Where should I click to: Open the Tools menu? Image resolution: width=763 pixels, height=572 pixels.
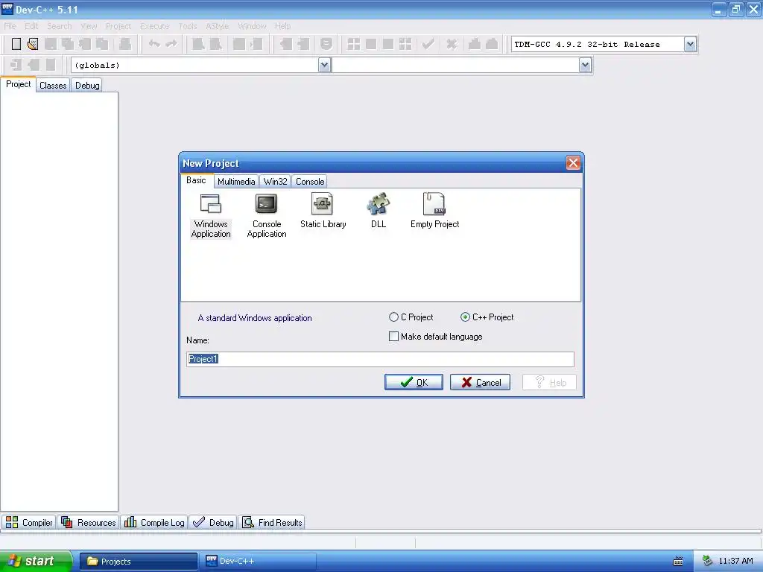click(x=187, y=26)
